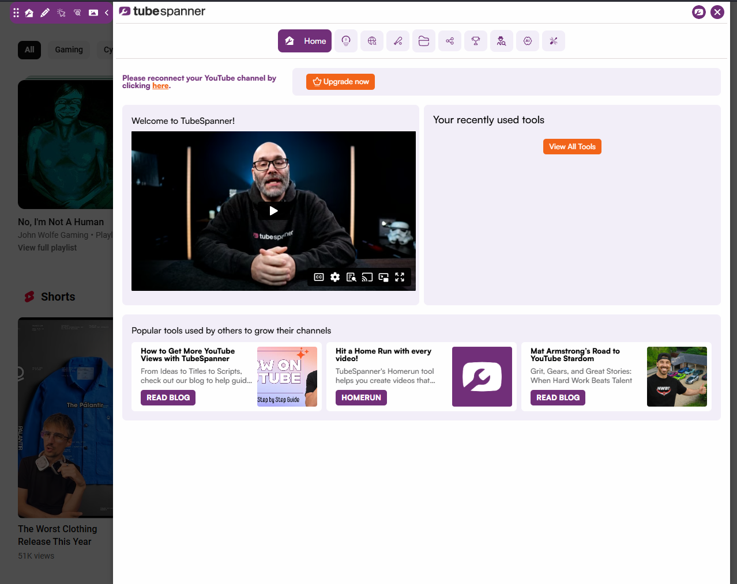
Task: Click the home wrench icon in purple toolbar
Action: (x=29, y=12)
